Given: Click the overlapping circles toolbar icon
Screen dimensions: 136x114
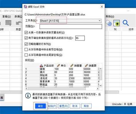Looking at the screenshot, I should coord(109,23).
